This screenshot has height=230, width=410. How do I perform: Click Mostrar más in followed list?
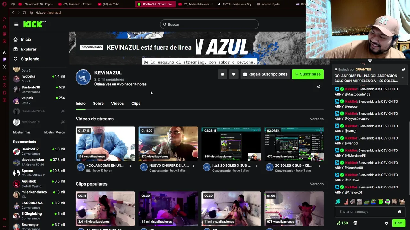point(22,132)
